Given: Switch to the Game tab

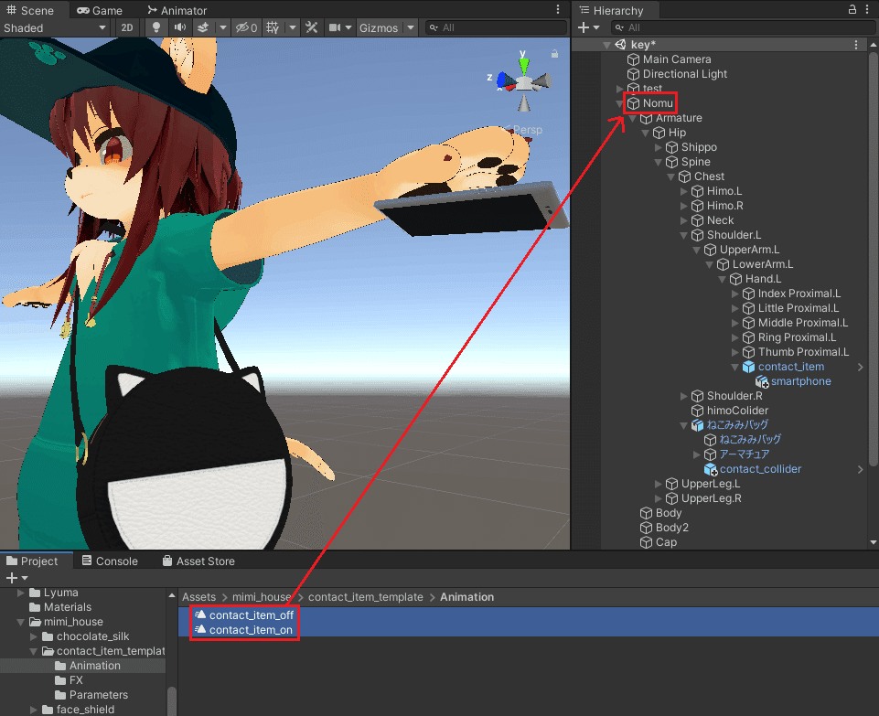Looking at the screenshot, I should tap(100, 10).
